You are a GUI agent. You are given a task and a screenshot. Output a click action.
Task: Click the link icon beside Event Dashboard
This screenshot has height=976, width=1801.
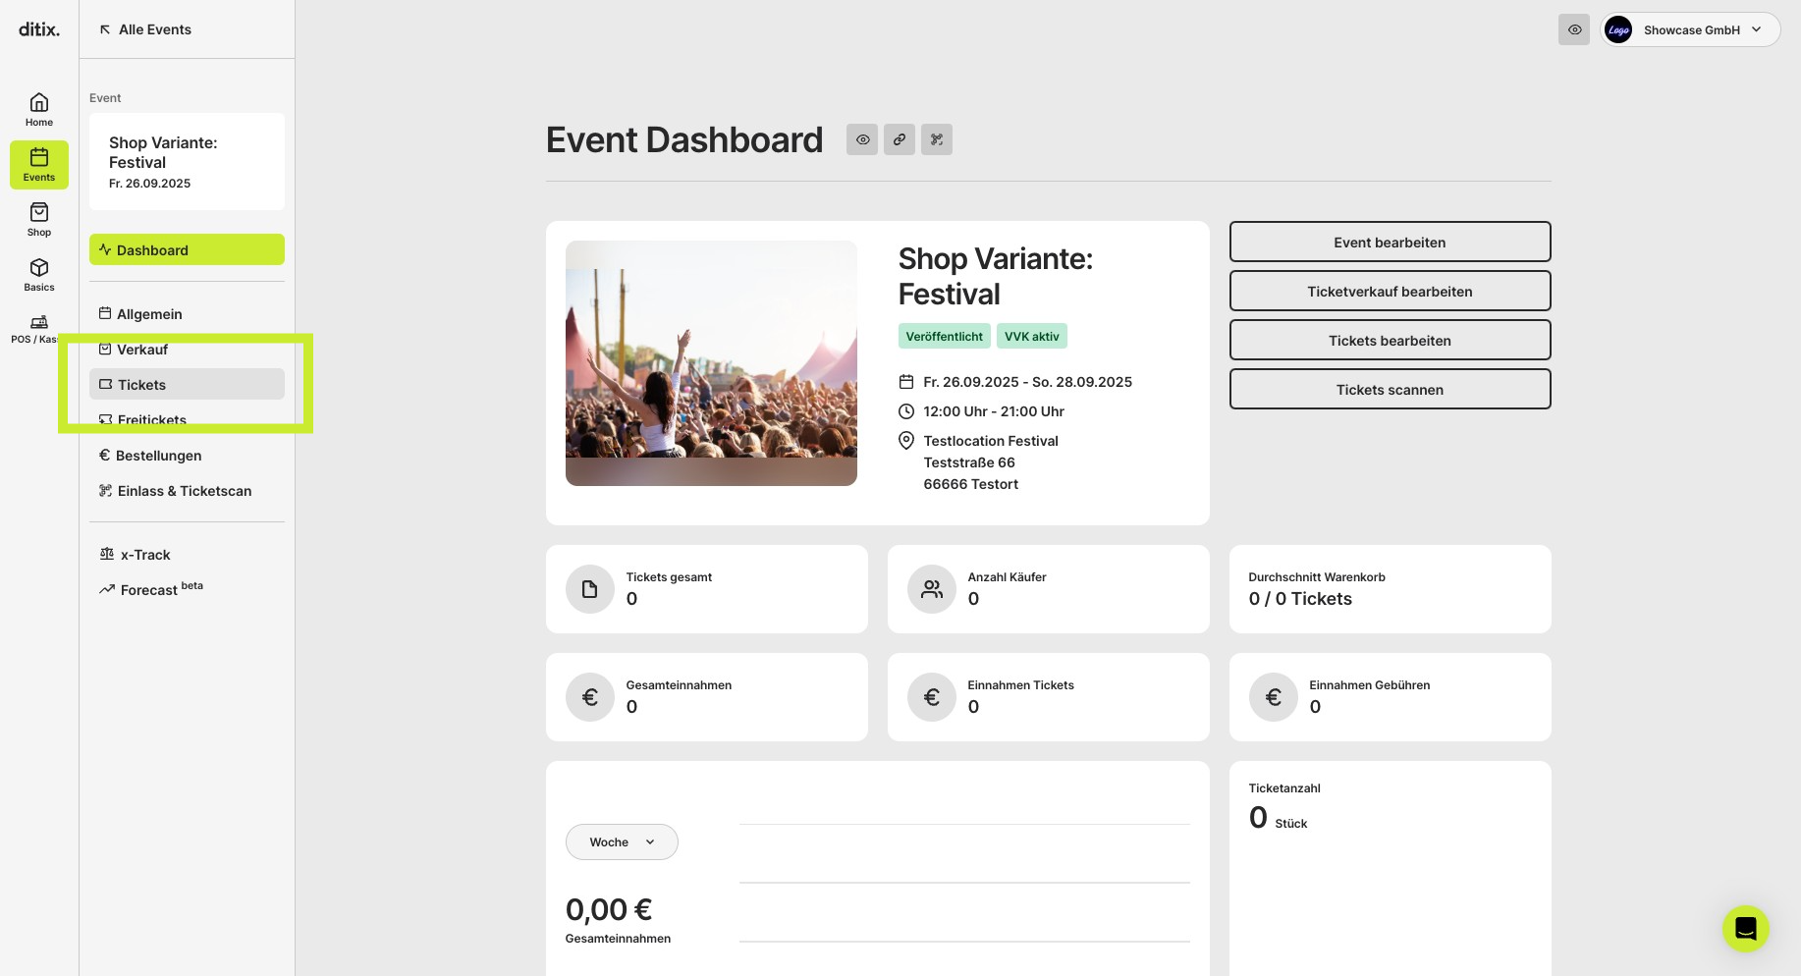(x=900, y=139)
